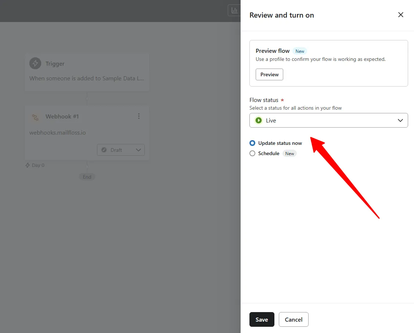The width and height of the screenshot is (414, 333).
Task: Open the Webhook #1 three-dot menu
Action: (138, 116)
